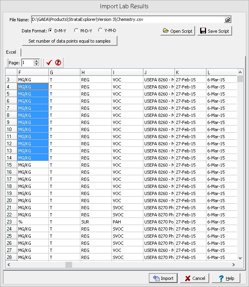Click the browse file folder icon
The image size is (249, 287).
tap(228, 20)
